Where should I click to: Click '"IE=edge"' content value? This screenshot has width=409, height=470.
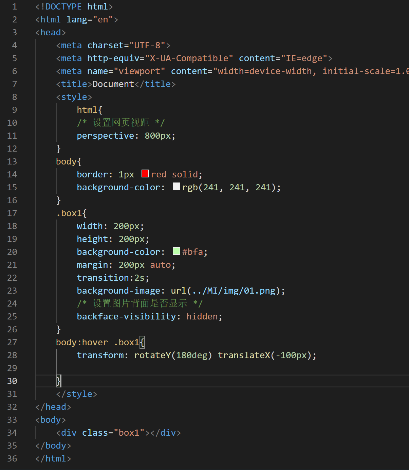tap(304, 58)
